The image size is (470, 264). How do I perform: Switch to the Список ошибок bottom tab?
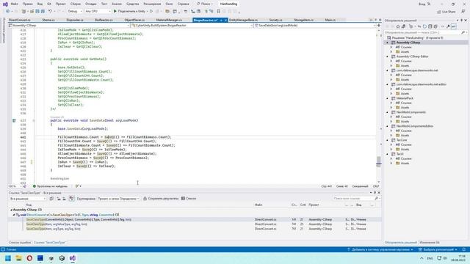(x=20, y=243)
